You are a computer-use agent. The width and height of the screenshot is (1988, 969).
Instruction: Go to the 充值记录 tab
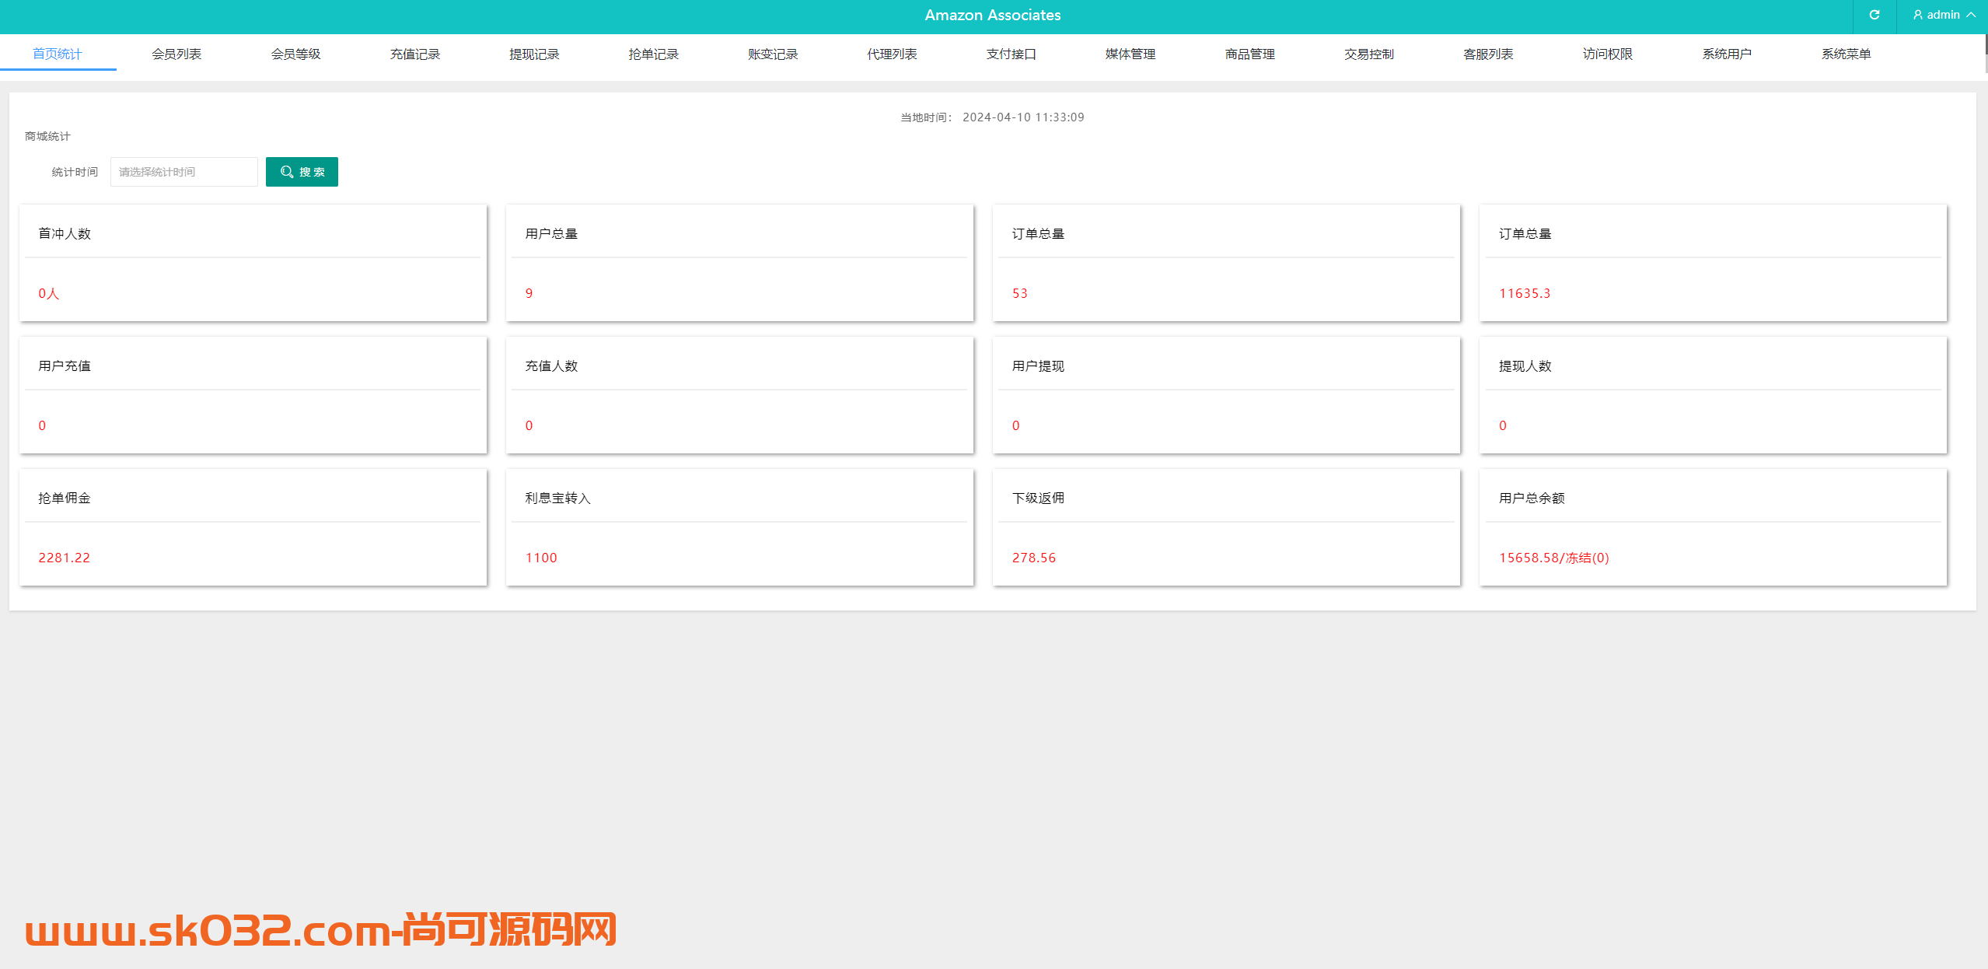click(x=415, y=54)
